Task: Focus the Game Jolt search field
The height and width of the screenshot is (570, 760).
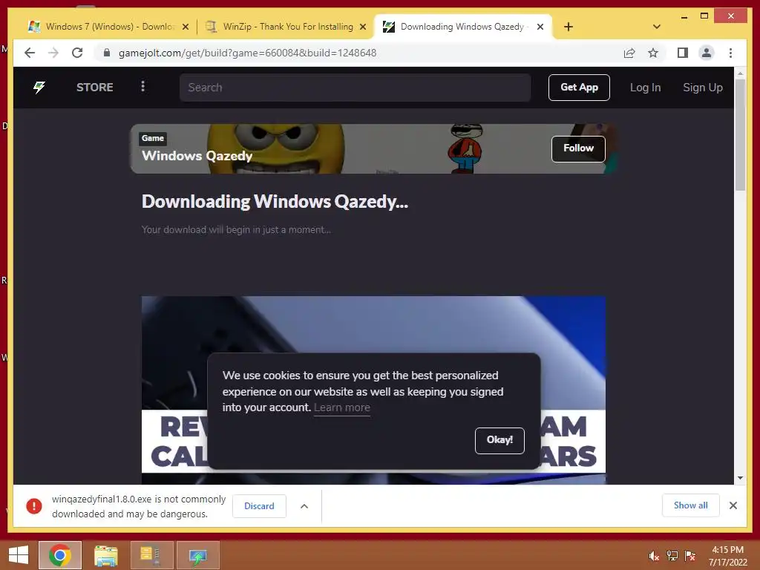Action: [355, 88]
